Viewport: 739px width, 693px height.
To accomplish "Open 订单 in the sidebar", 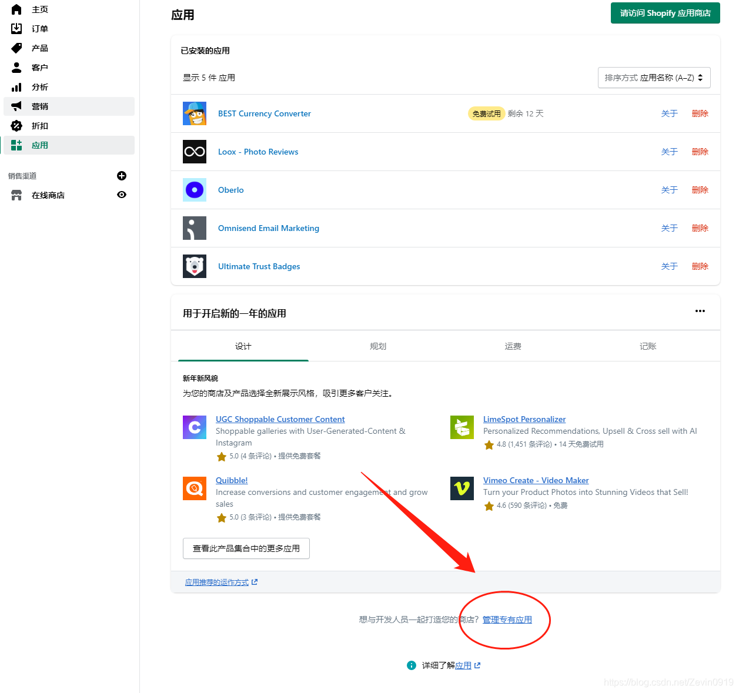I will [40, 29].
